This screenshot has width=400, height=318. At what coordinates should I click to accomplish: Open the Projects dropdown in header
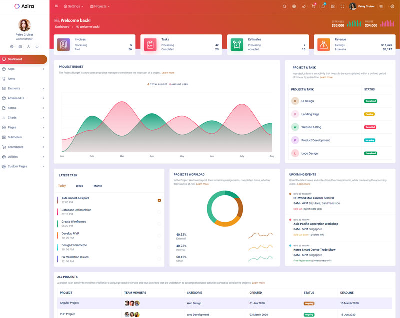click(100, 6)
